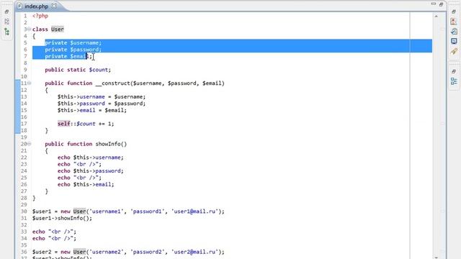This screenshot has height=259, width=461.
Task: Click the 'password2' string argument
Action: click(x=147, y=252)
